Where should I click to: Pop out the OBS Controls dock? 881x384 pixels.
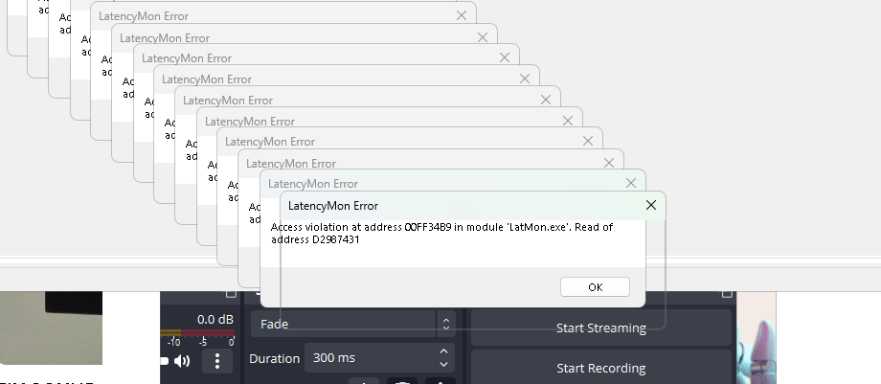[x=727, y=293]
